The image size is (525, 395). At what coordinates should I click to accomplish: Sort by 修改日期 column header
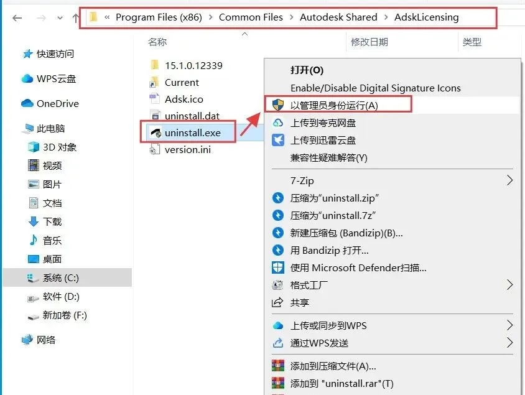click(x=369, y=42)
